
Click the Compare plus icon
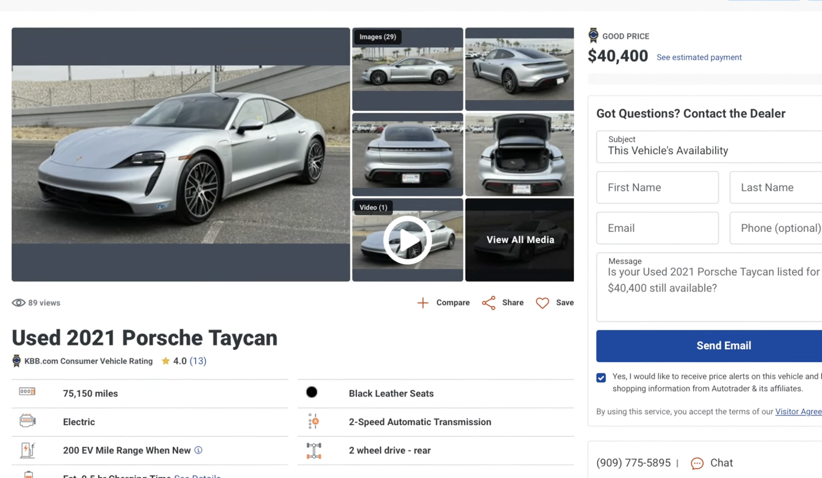tap(423, 303)
